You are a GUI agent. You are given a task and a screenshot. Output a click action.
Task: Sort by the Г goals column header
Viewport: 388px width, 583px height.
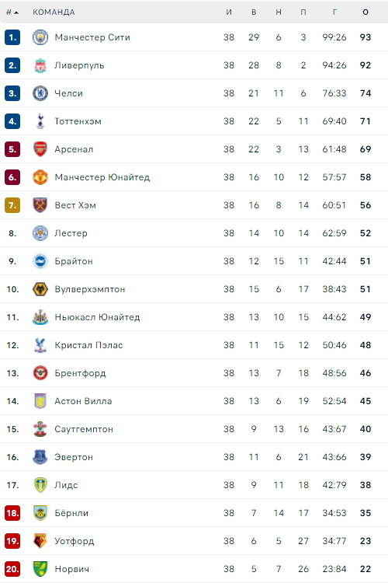pyautogui.click(x=334, y=12)
